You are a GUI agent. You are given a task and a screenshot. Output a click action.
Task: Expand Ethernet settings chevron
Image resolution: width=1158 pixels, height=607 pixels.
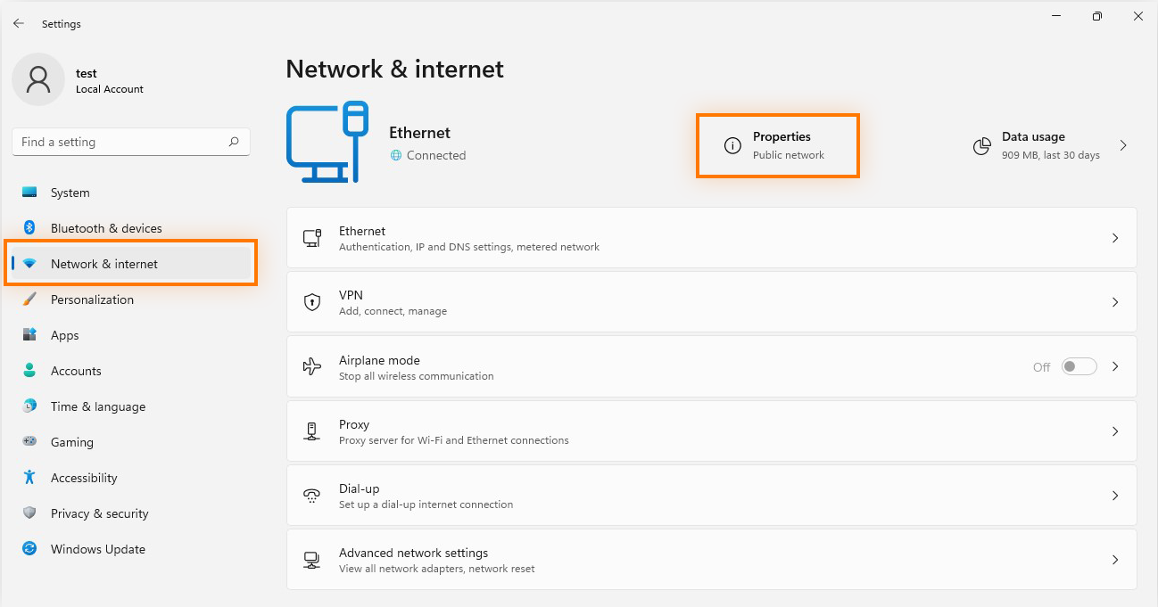coord(1115,238)
